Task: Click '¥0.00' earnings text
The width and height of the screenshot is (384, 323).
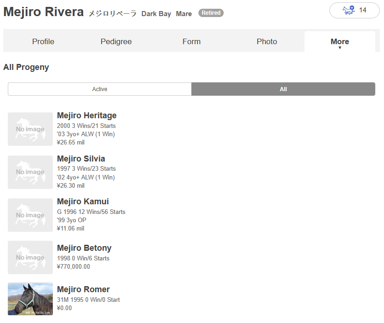Action: pos(64,308)
